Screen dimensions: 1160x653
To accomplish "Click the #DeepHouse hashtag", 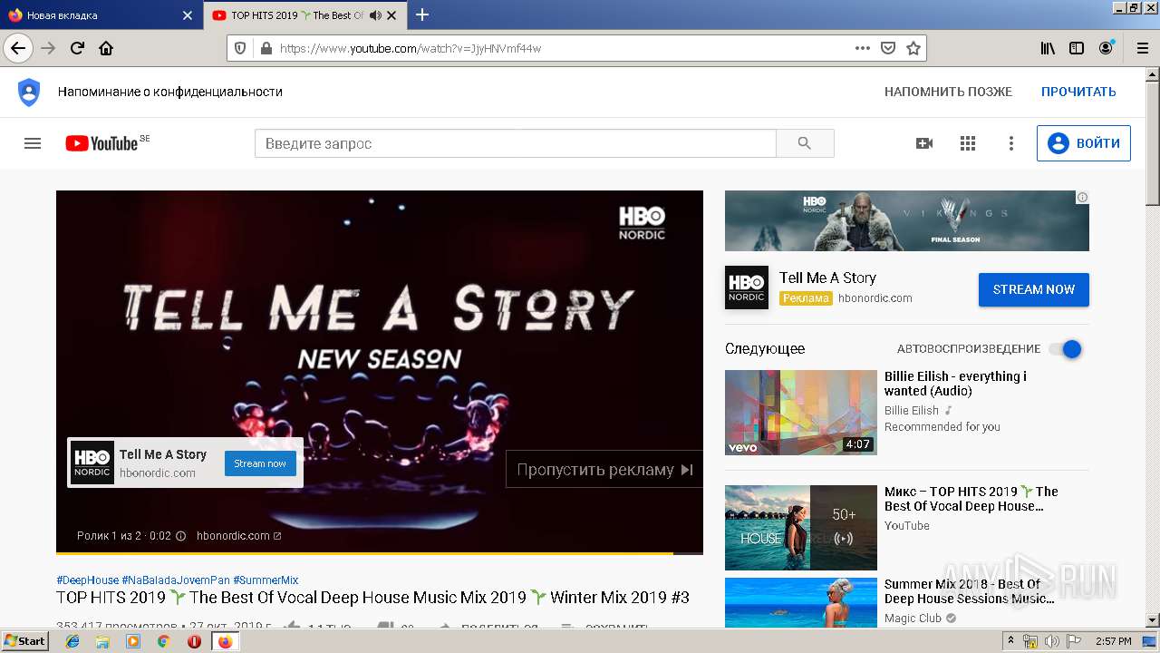I will point(87,580).
